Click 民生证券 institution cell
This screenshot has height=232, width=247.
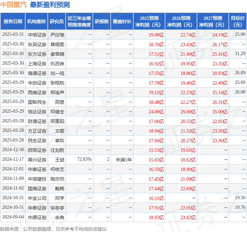point(37,141)
